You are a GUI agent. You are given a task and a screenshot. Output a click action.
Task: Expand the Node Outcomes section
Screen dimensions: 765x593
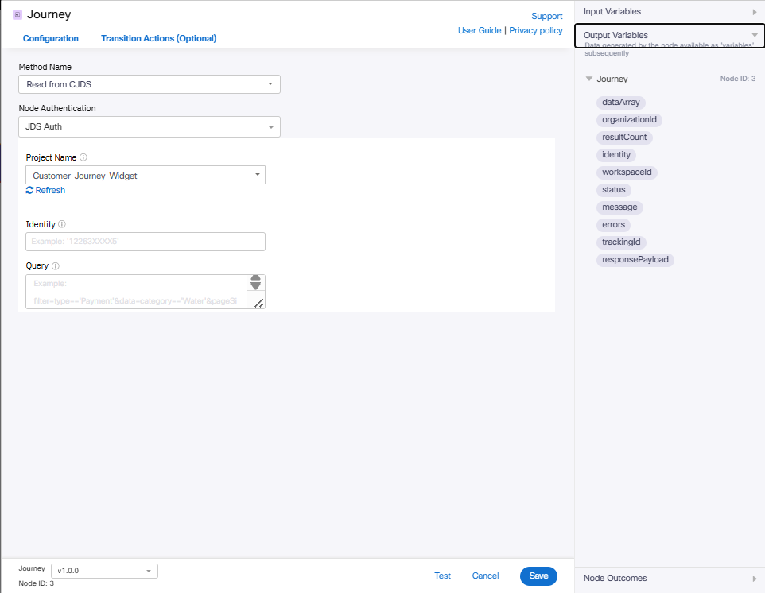670,579
